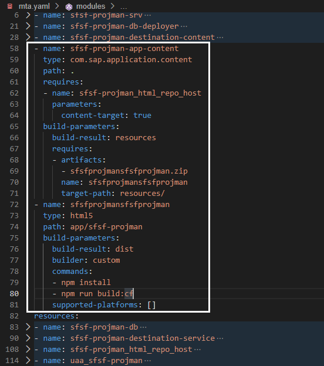Screen dimensions: 324x366
Task: Click 'npm install' command text
Action: 86,283
